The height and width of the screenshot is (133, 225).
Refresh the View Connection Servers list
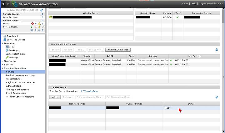point(217,50)
